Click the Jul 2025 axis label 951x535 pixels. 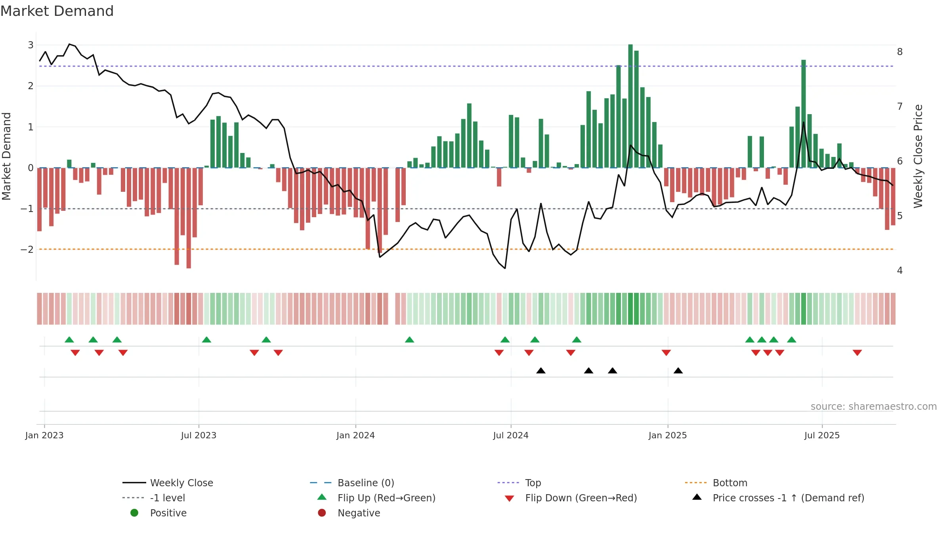tap(822, 436)
